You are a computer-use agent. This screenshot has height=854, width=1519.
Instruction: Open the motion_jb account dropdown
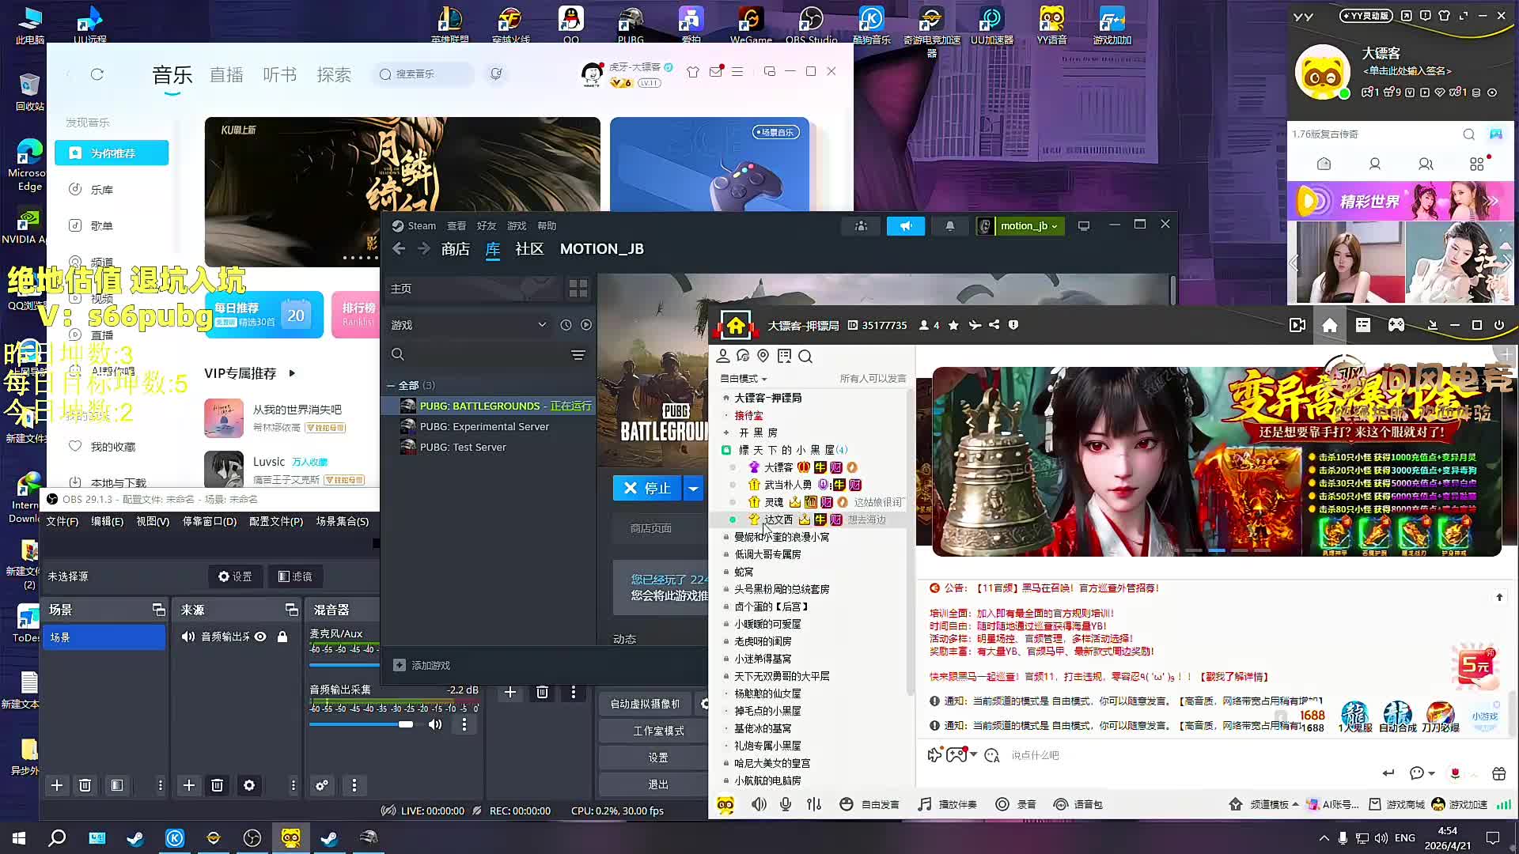pos(1028,226)
